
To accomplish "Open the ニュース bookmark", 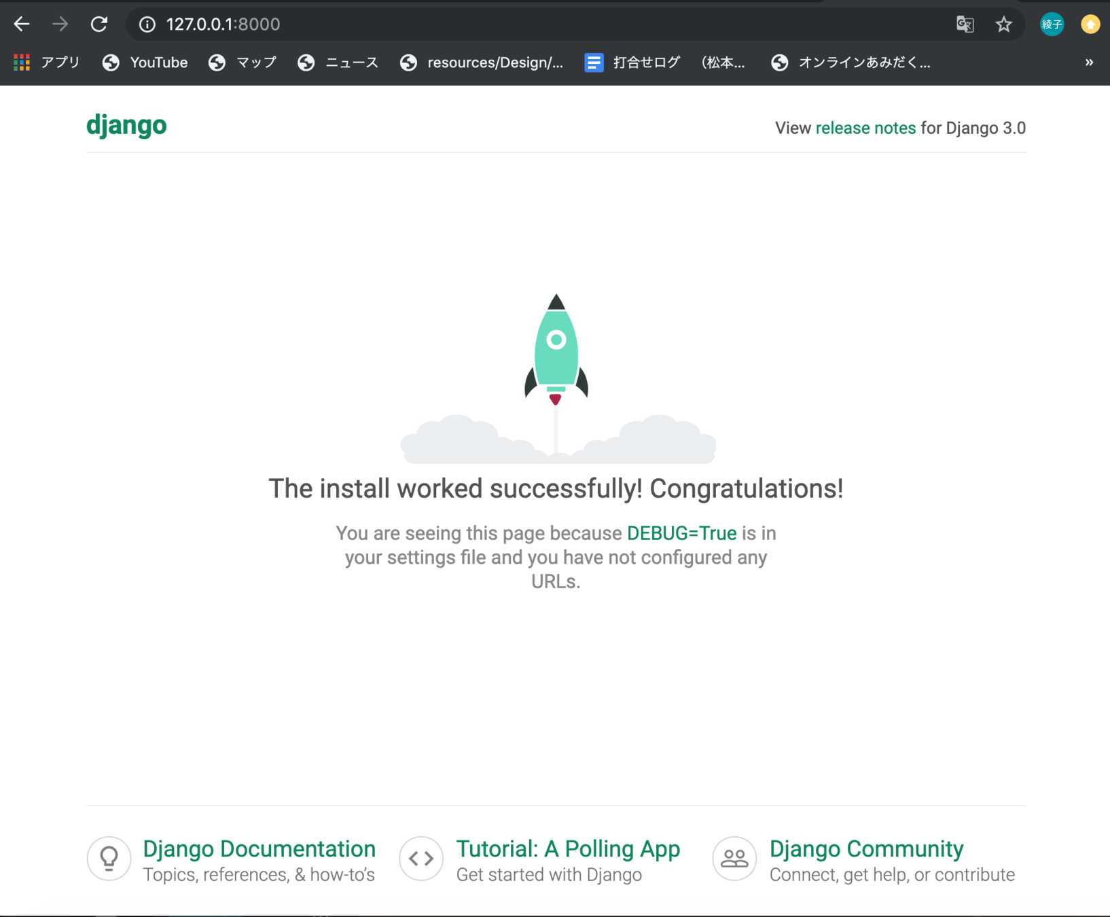I will pyautogui.click(x=338, y=62).
